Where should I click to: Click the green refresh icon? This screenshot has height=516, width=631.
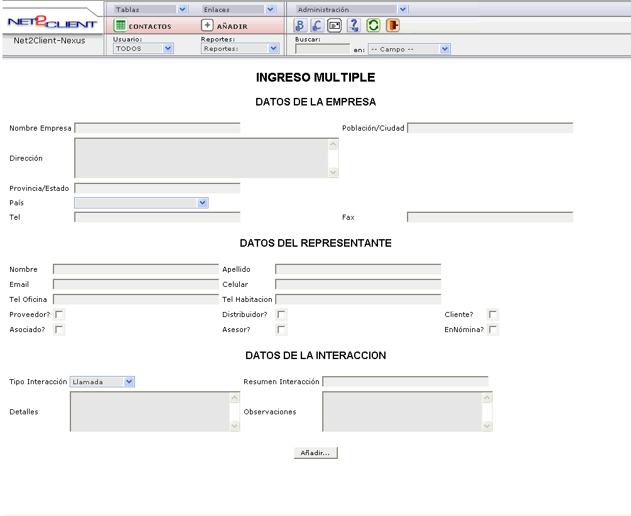tap(374, 26)
